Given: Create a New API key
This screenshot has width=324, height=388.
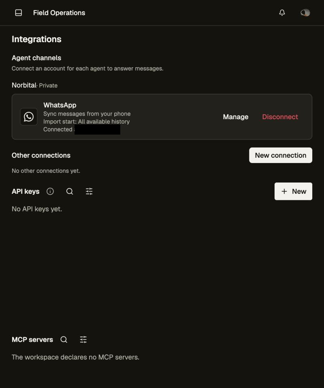Looking at the screenshot, I should click(x=293, y=191).
